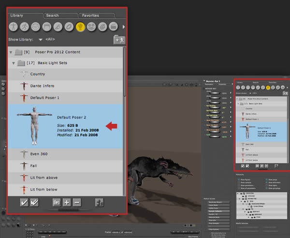Open Show Library dropdown arrow in enlarged panel
290x238 pixels.
(x=41, y=40)
